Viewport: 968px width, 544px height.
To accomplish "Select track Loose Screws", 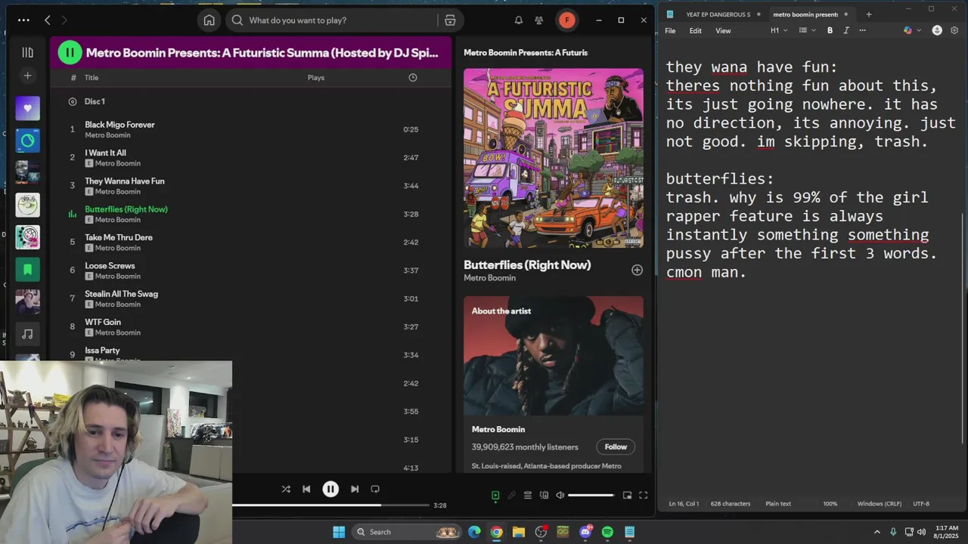I will (x=110, y=266).
